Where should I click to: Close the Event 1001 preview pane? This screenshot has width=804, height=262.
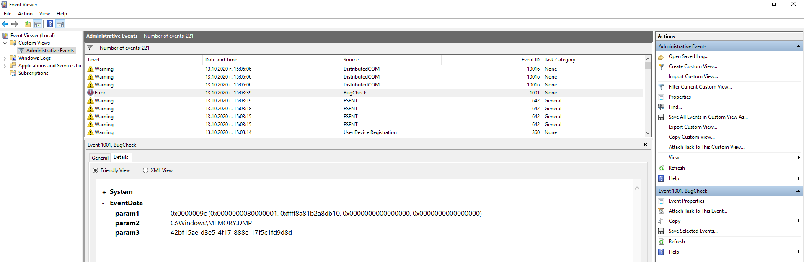click(x=645, y=145)
